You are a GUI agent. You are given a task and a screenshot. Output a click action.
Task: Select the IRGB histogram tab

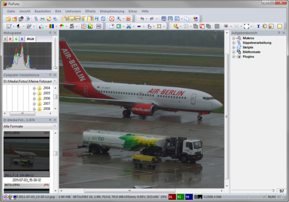(x=30, y=39)
